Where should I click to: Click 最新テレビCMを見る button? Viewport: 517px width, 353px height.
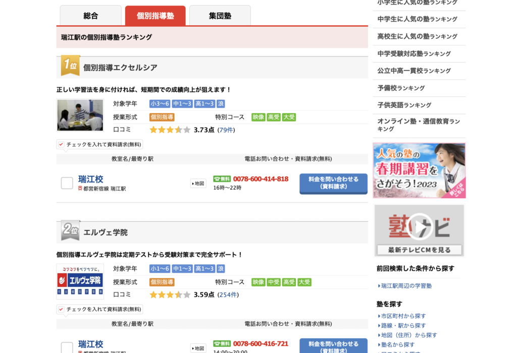tap(419, 250)
